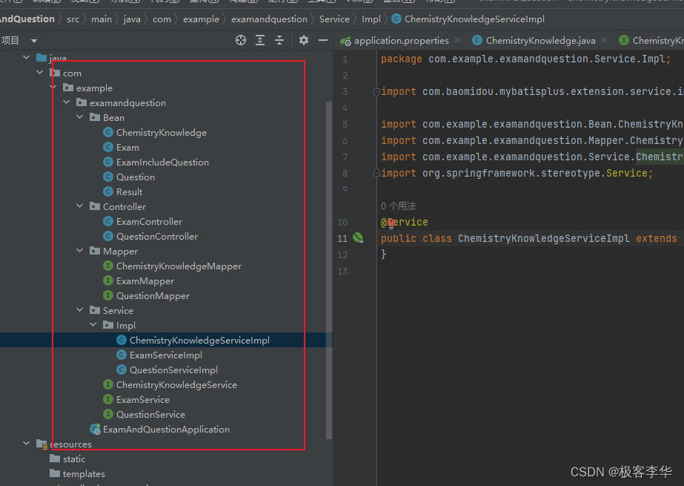The image size is (684, 486).
Task: Click the locate/select opened file crosshair icon
Action: tap(241, 41)
